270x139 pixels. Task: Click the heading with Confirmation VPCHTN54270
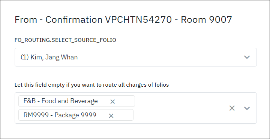pyautogui.click(x=123, y=19)
